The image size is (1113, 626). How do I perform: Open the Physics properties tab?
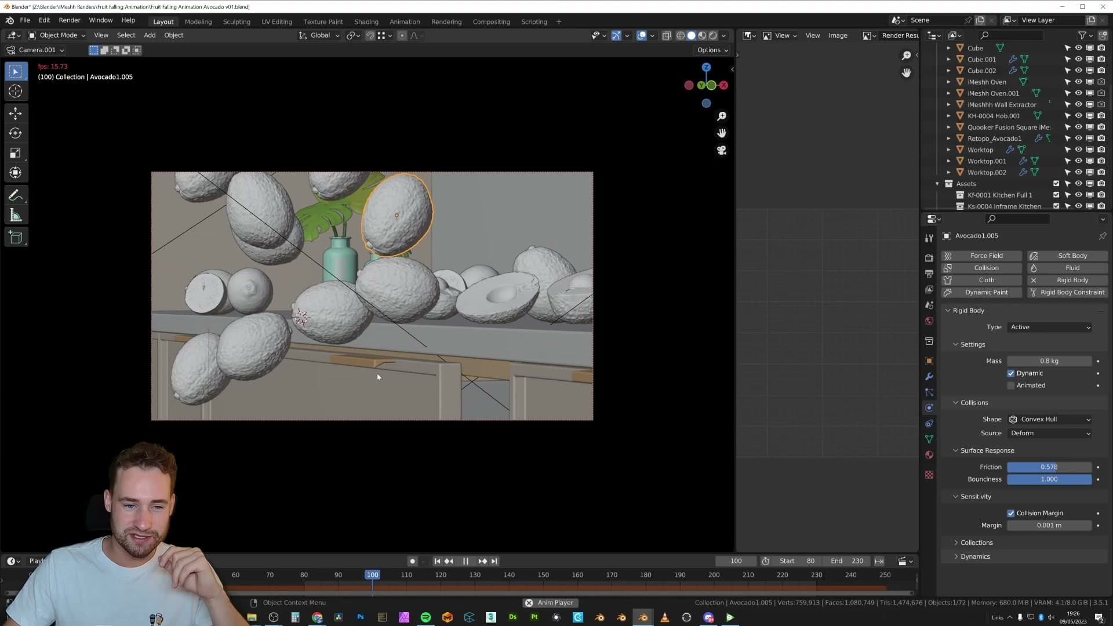coord(929,408)
